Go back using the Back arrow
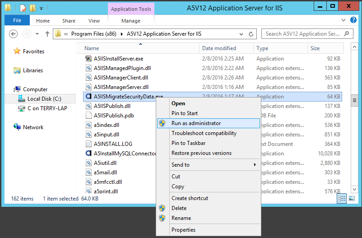The height and width of the screenshot is (238, 362). [x=14, y=34]
